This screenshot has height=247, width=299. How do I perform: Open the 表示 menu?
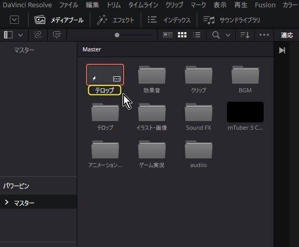coord(220,5)
